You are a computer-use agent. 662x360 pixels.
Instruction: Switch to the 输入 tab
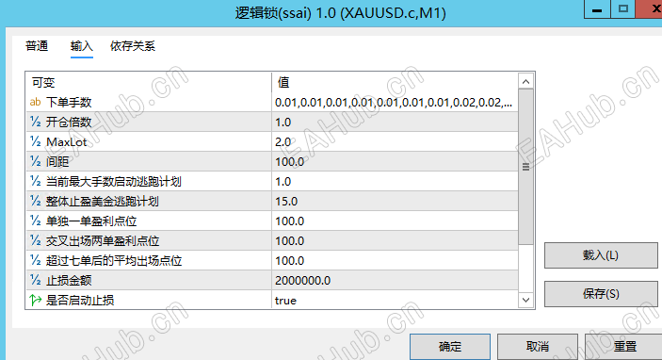click(82, 46)
